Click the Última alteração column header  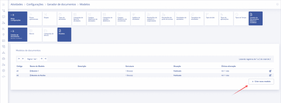pyautogui.click(x=229, y=66)
